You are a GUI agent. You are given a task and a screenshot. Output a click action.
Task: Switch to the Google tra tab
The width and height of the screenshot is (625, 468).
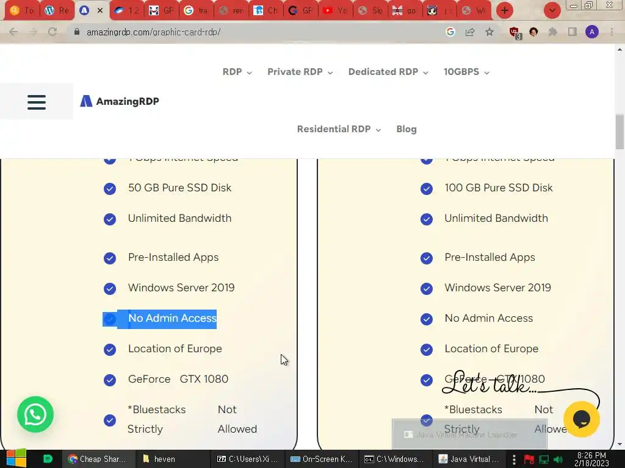tap(196, 11)
